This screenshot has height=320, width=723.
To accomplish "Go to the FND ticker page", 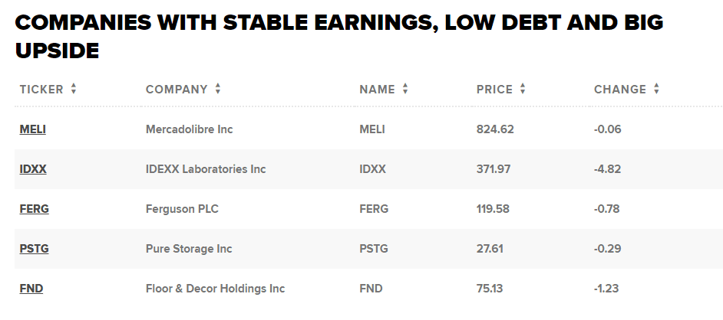I will (x=31, y=289).
